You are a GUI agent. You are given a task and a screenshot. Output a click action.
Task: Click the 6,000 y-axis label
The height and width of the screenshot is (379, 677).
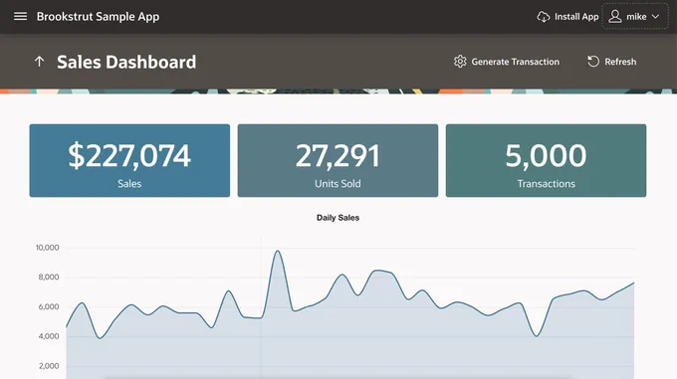[49, 307]
